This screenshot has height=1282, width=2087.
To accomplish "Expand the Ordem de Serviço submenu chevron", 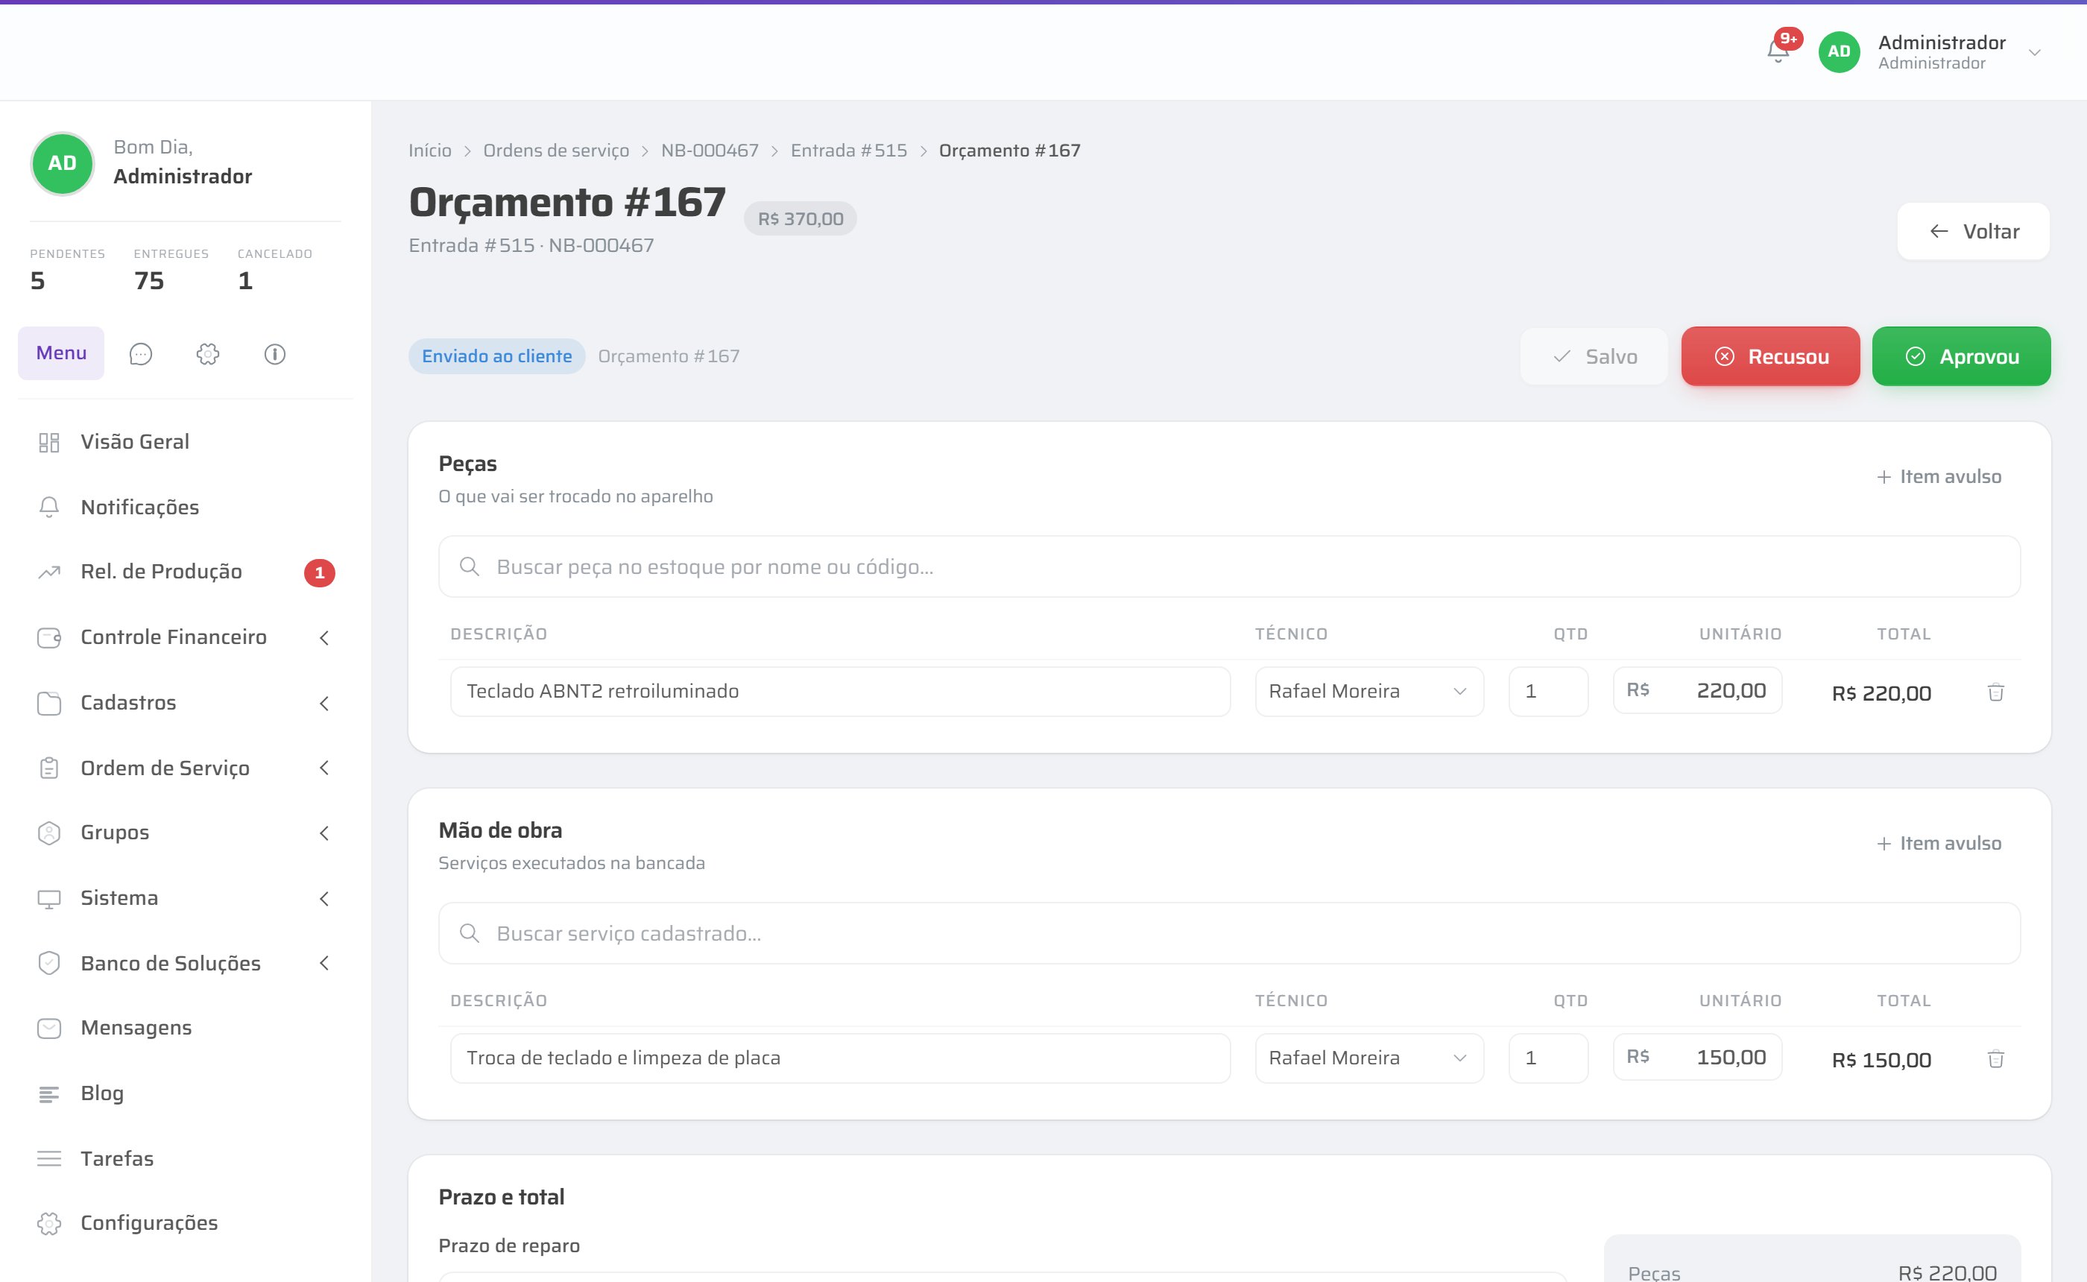I will click(323, 768).
